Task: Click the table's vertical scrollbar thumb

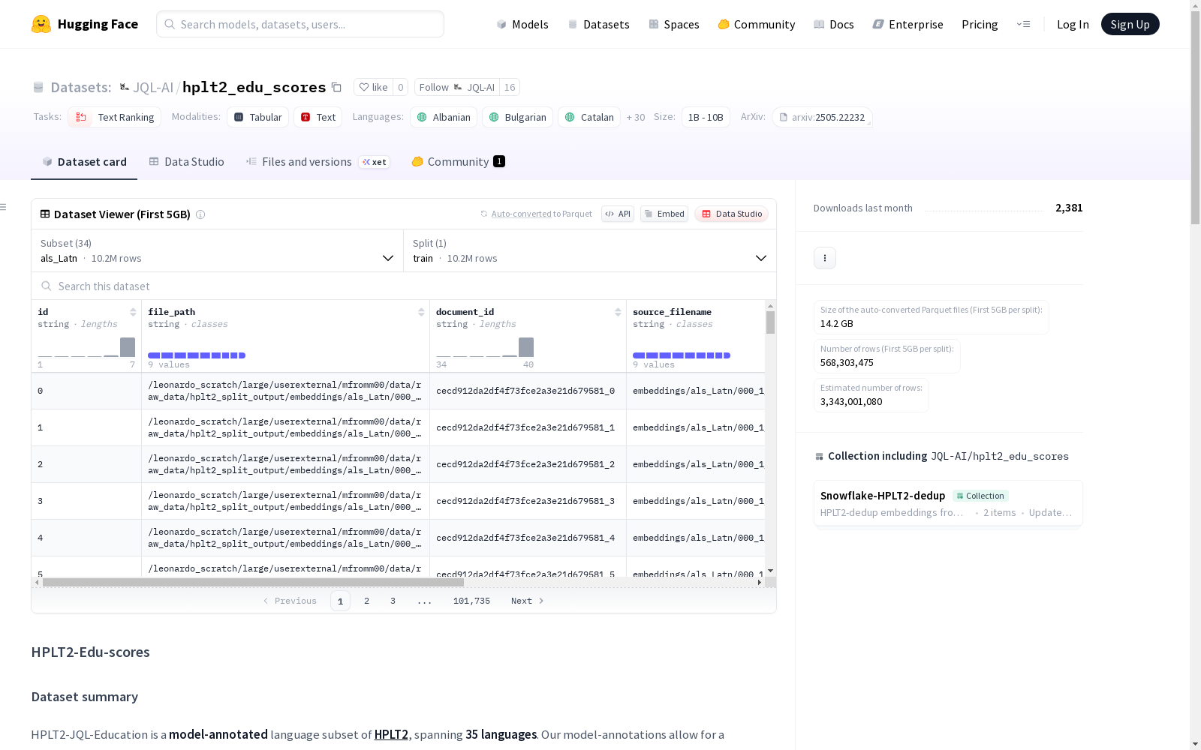Action: 770,322
